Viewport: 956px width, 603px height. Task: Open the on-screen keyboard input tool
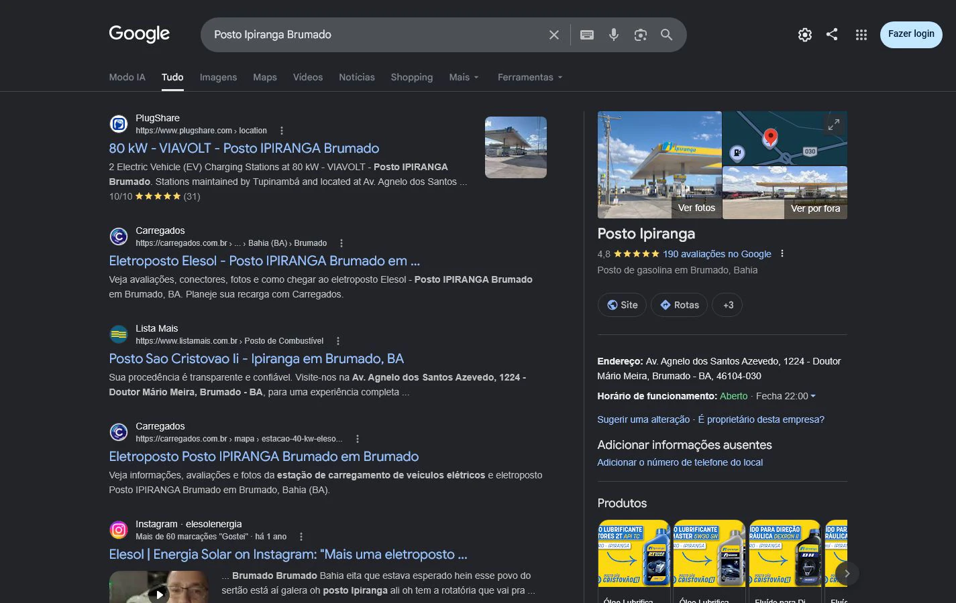[587, 35]
